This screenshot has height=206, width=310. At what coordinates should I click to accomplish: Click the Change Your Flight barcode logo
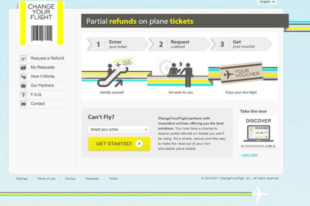coord(41,23)
